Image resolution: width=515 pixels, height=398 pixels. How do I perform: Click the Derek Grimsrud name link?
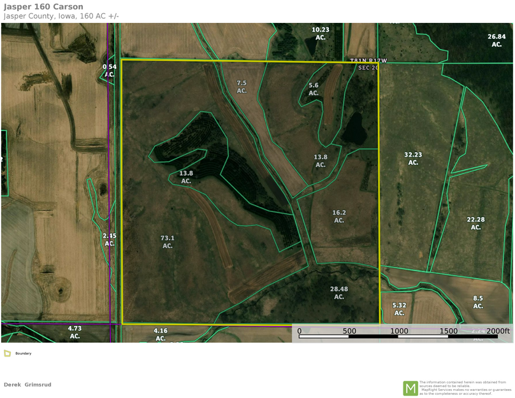(28, 385)
